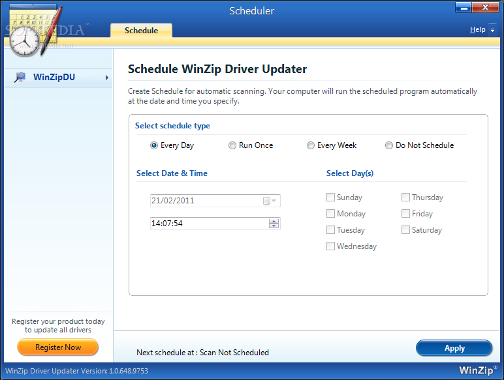Screen dimensions: 504x380
Task: Check the Wednesday checkbox
Action: tap(330, 246)
